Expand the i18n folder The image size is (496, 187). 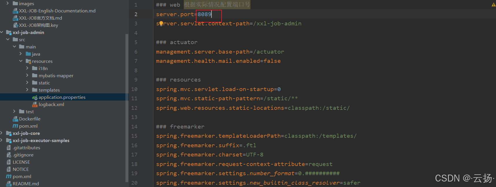[x=27, y=68]
